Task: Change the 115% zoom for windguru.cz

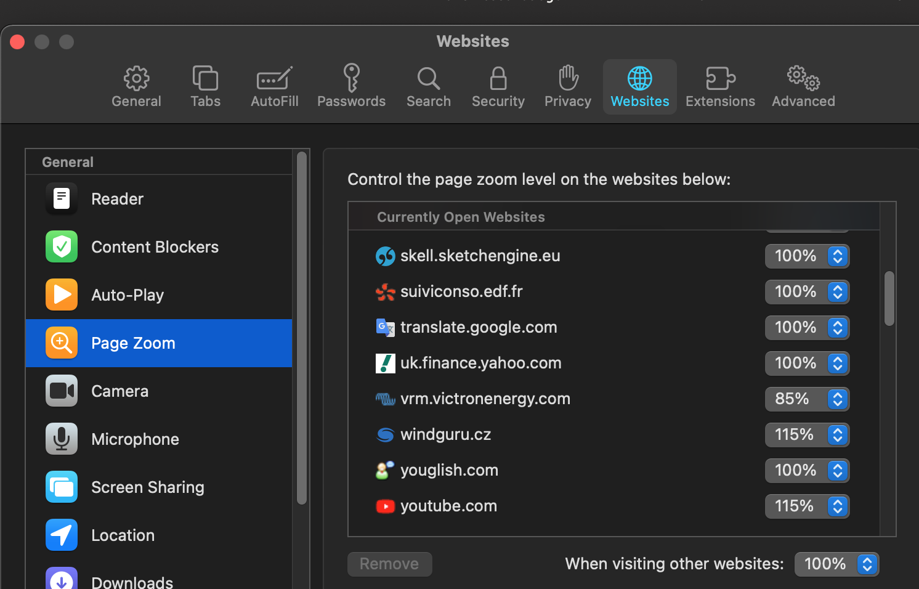Action: pyautogui.click(x=807, y=435)
